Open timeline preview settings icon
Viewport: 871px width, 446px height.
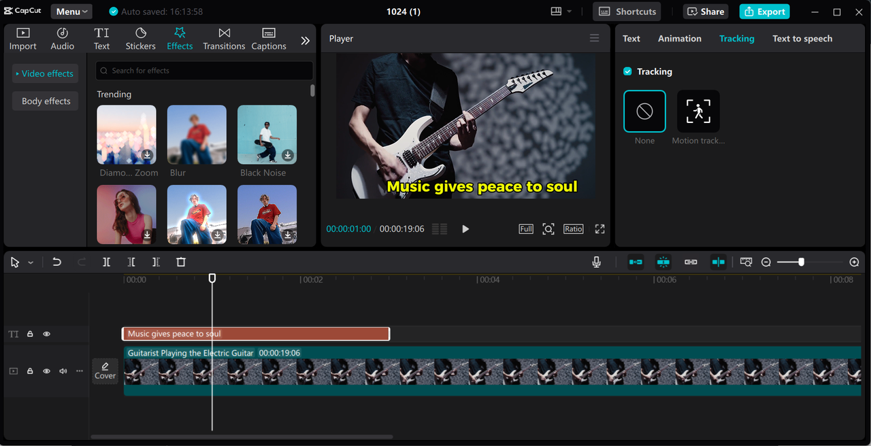pyautogui.click(x=746, y=262)
